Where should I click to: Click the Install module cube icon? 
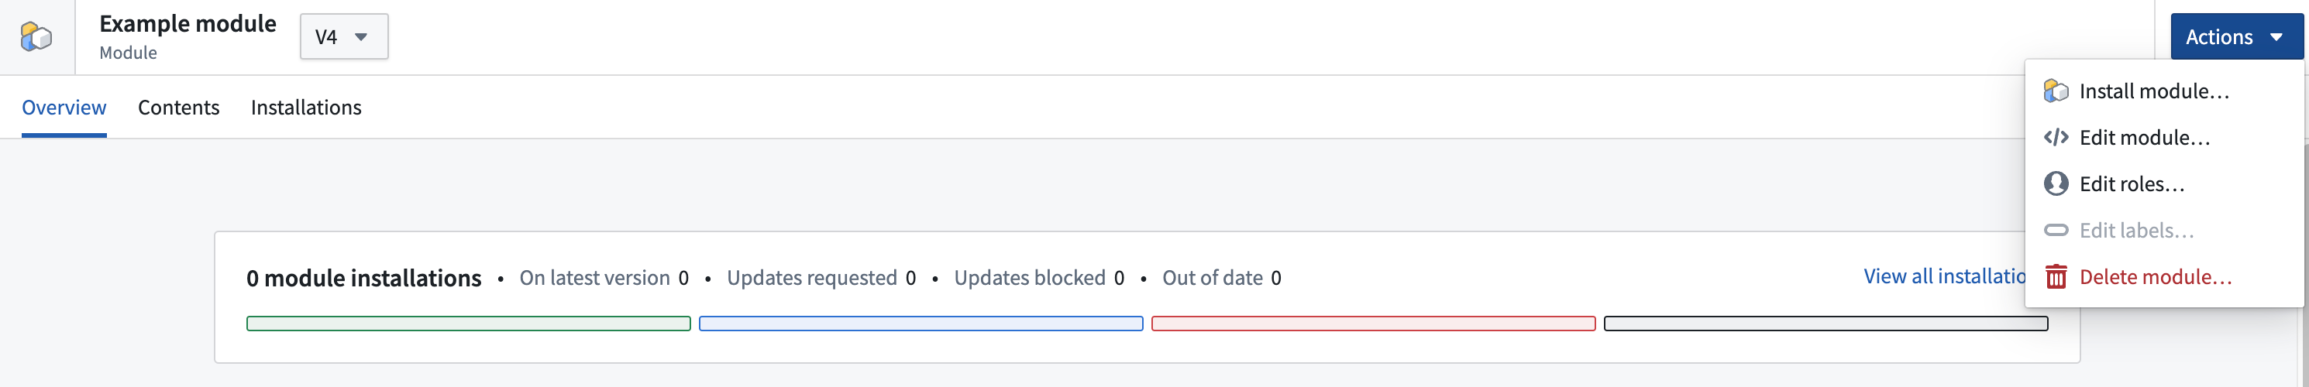click(x=2056, y=91)
